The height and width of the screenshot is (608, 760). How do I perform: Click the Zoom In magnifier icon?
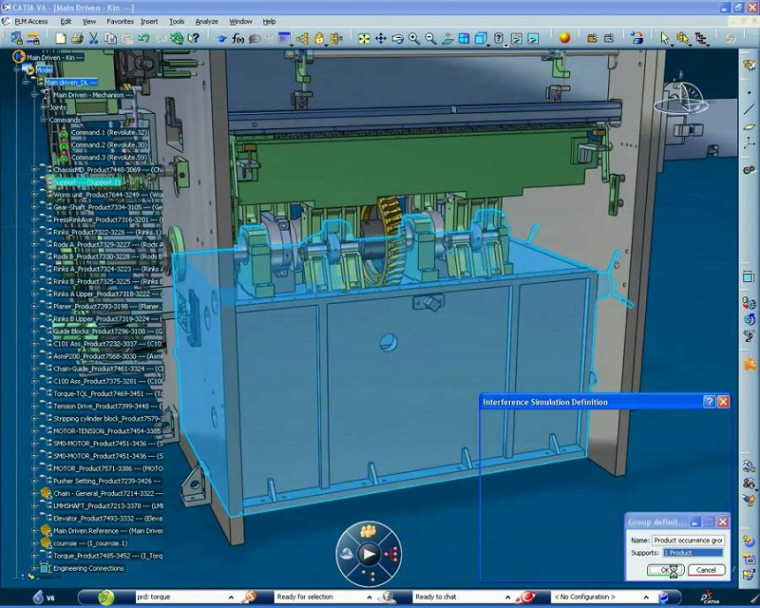click(414, 38)
